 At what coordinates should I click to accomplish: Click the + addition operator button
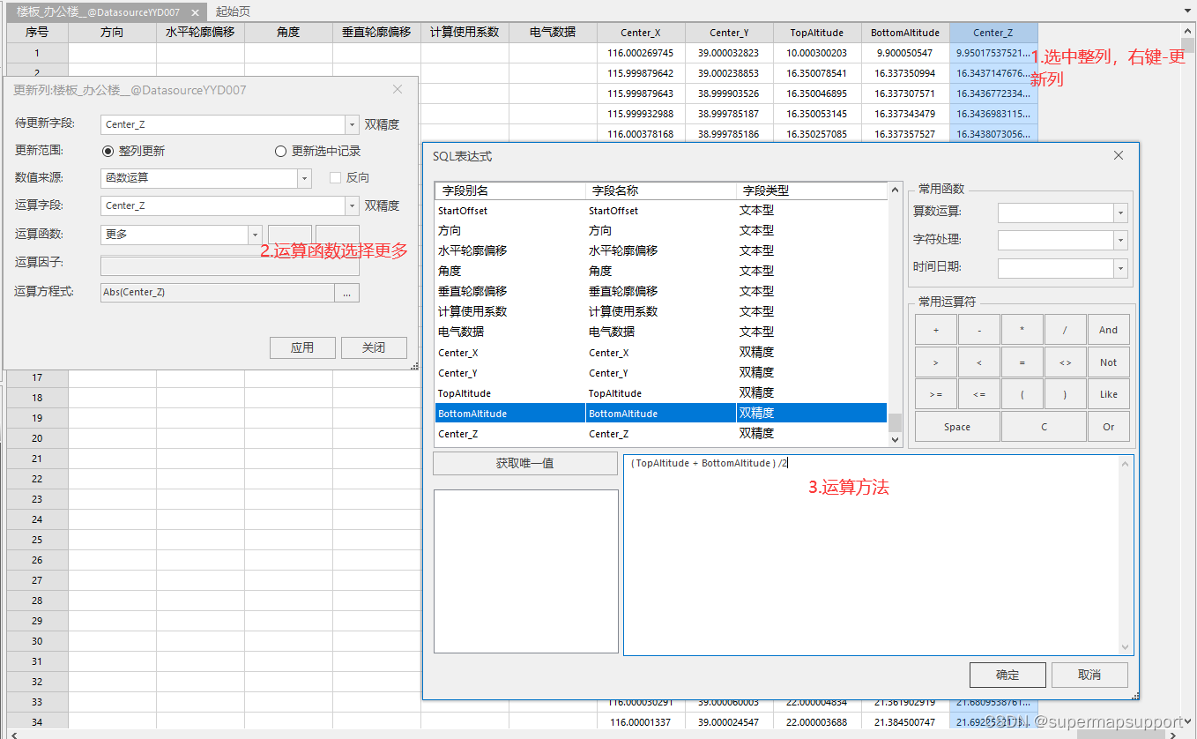934,329
